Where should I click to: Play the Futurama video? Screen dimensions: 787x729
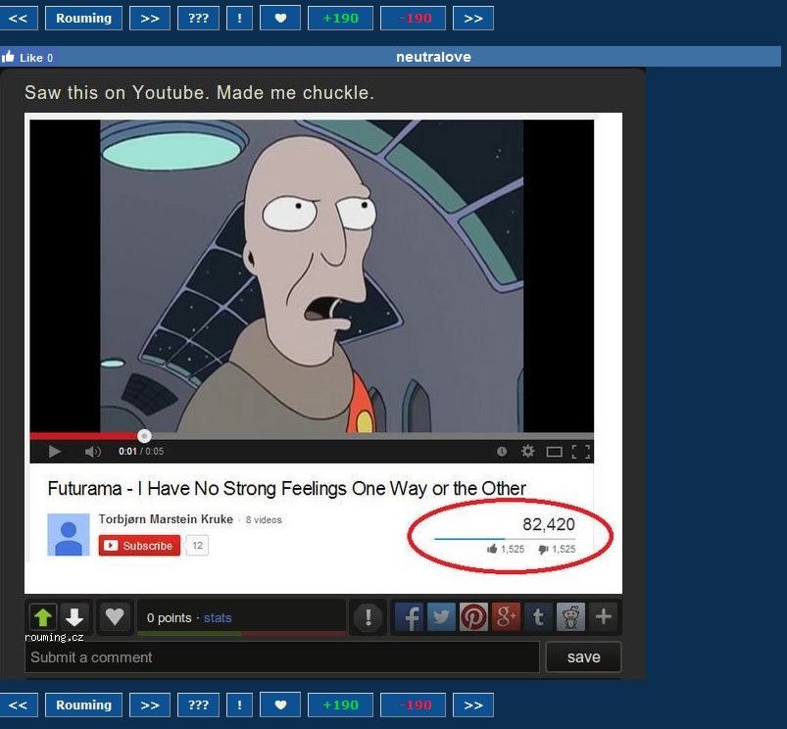tap(55, 452)
